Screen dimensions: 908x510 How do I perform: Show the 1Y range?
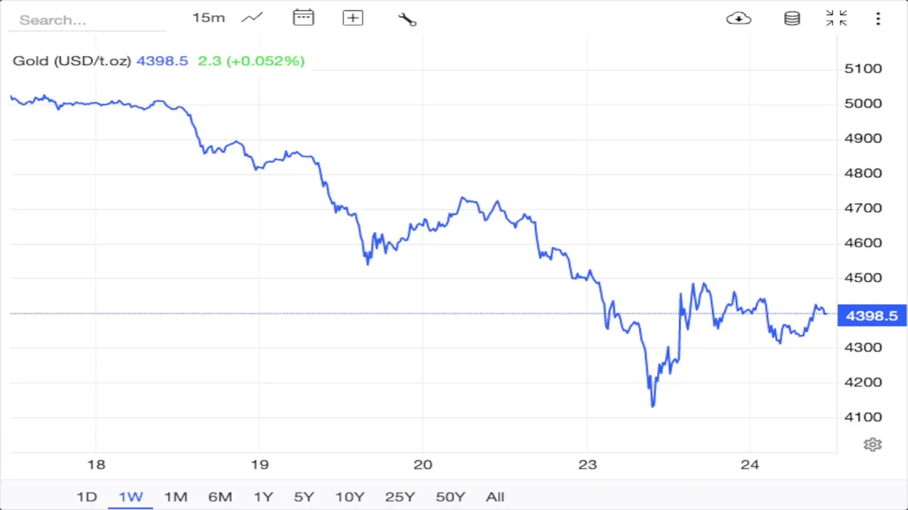pyautogui.click(x=263, y=497)
